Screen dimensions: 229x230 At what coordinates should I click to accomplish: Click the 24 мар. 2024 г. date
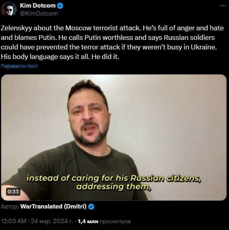52,221
